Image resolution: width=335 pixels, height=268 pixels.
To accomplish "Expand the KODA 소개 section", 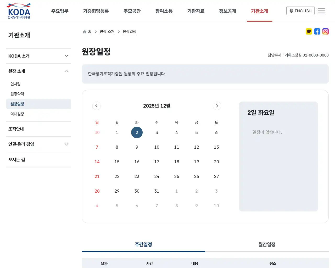I will pos(38,56).
